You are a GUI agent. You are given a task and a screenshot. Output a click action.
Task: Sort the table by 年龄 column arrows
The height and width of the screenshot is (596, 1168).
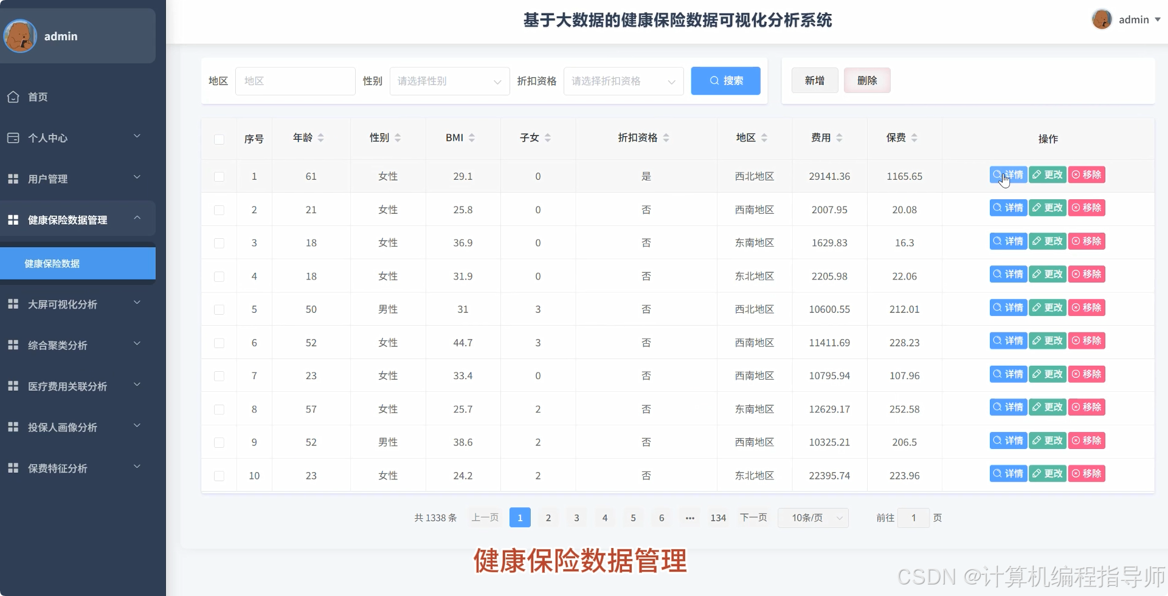[x=322, y=137]
